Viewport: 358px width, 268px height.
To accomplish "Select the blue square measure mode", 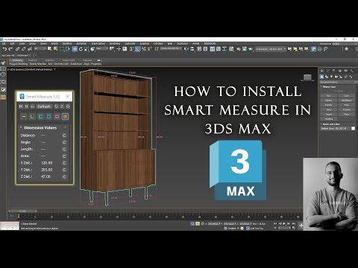I will click(x=48, y=117).
